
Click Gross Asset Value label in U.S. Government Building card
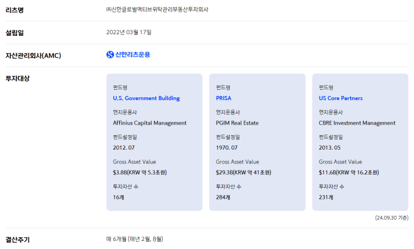(x=134, y=162)
